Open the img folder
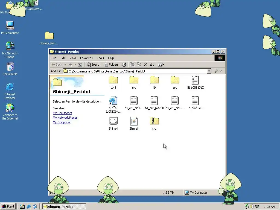The height and width of the screenshot is (210, 280). tap(134, 83)
